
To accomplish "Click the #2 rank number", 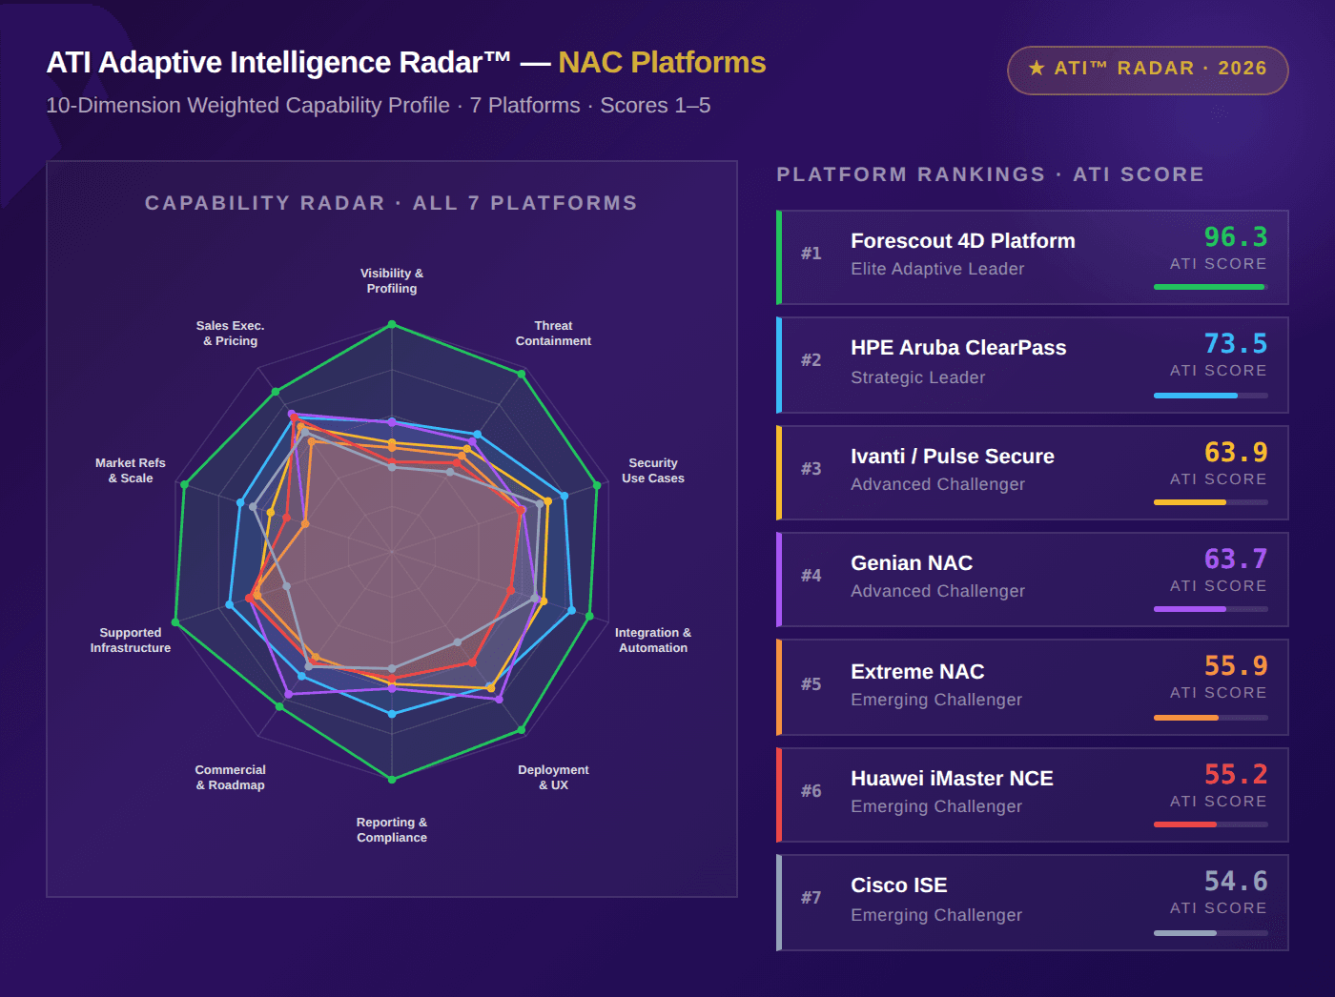I will [811, 360].
